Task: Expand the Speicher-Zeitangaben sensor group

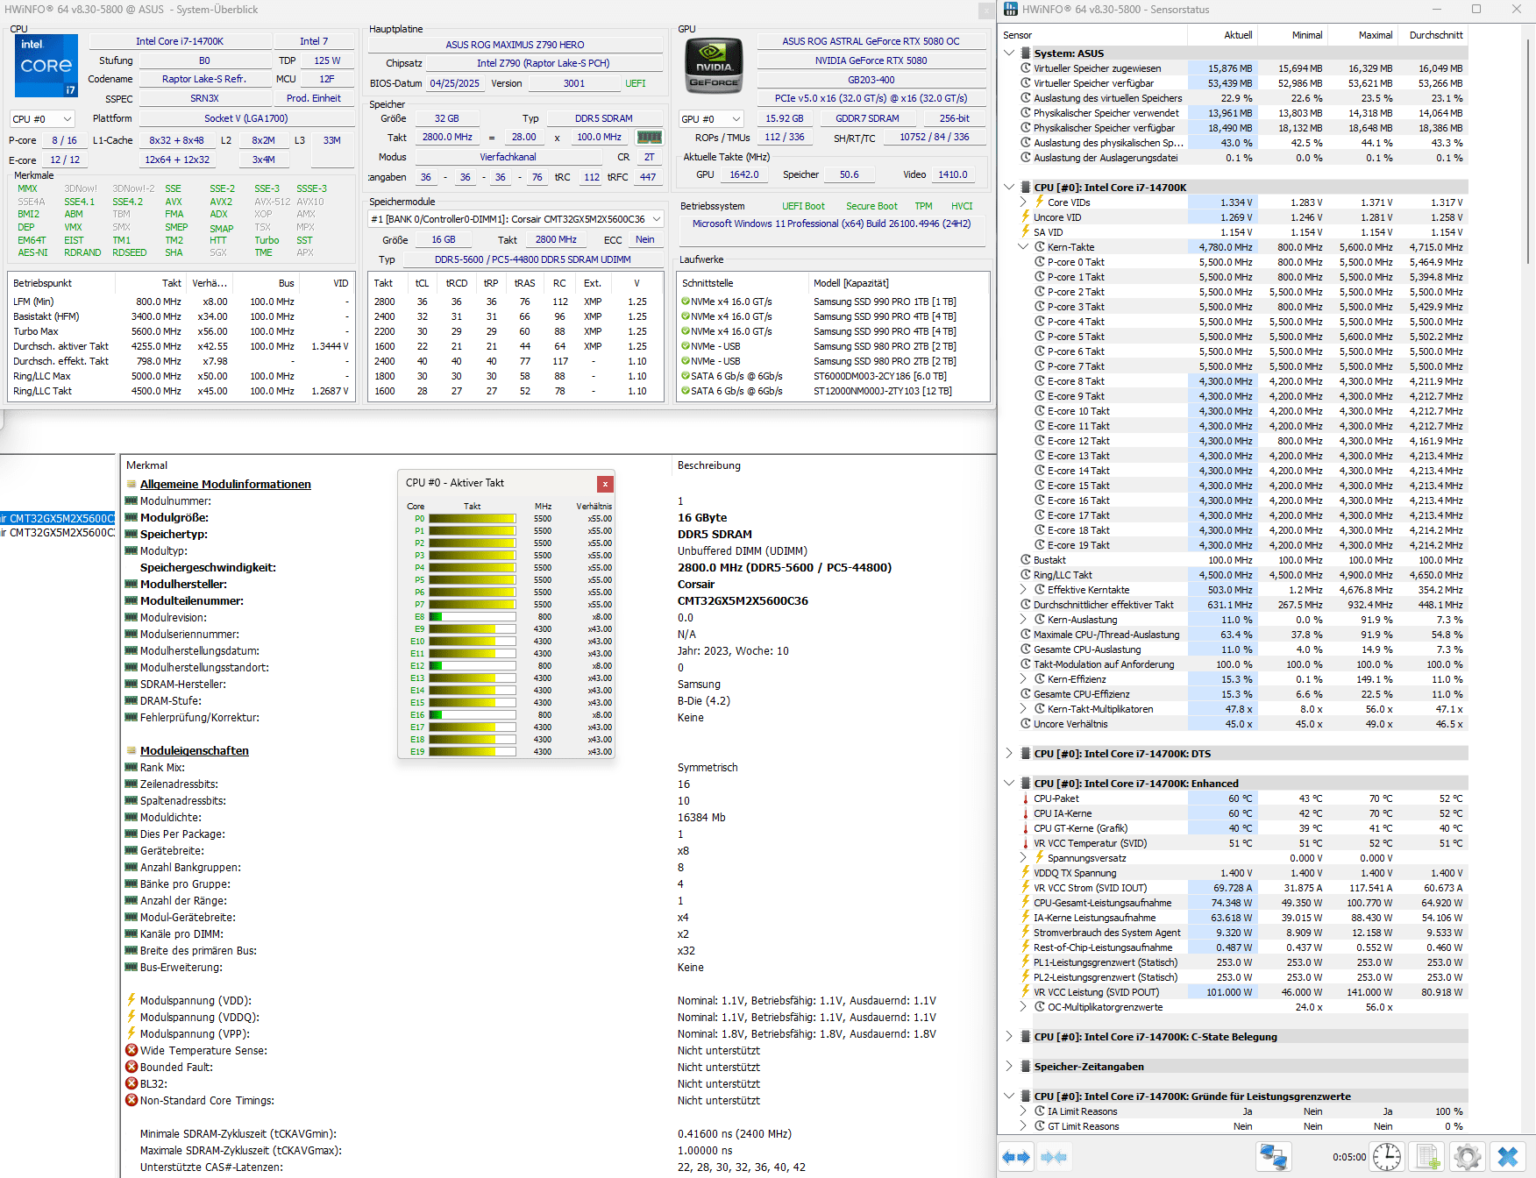Action: coord(1009,1067)
